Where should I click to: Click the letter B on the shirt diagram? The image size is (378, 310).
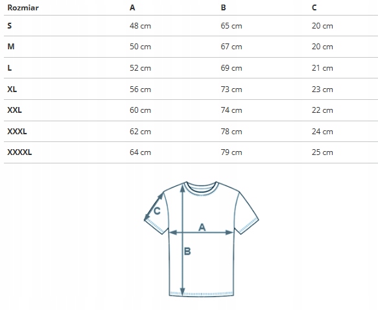[x=187, y=252]
